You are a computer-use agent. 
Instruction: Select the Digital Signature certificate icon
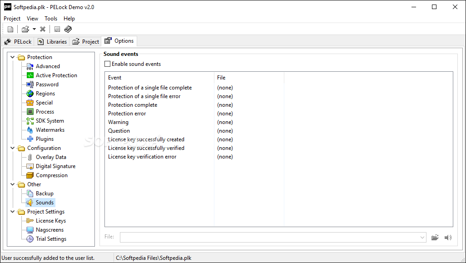tap(30, 166)
